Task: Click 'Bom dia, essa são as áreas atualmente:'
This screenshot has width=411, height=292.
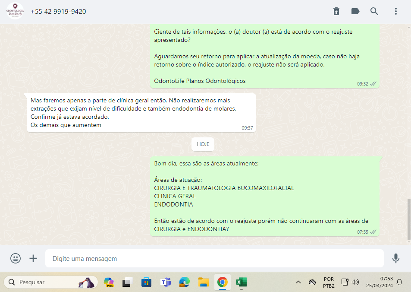Action: tap(206, 163)
